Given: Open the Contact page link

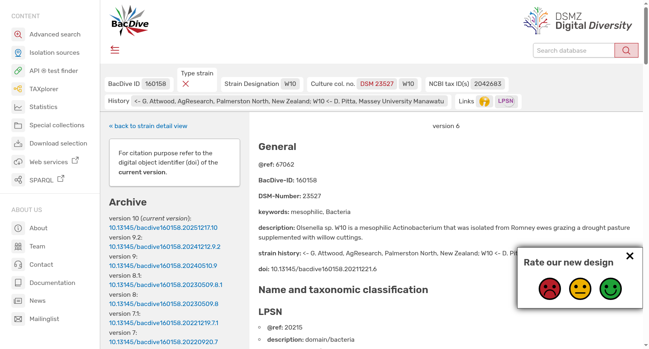Looking at the screenshot, I should [x=41, y=265].
